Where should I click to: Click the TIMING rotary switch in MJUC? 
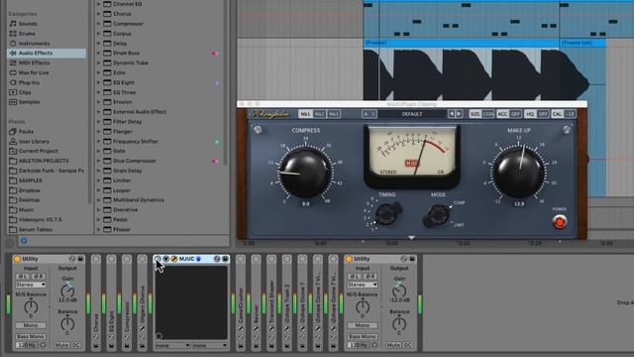click(x=387, y=213)
